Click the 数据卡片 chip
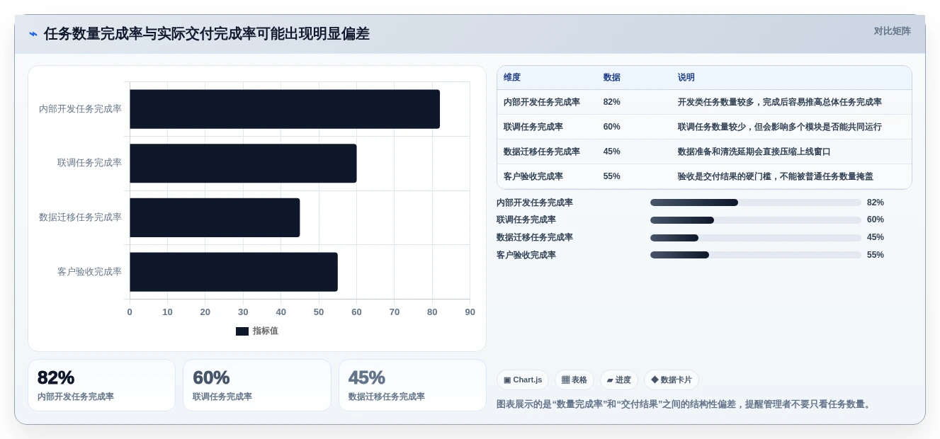This screenshot has width=940, height=439. pyautogui.click(x=671, y=380)
